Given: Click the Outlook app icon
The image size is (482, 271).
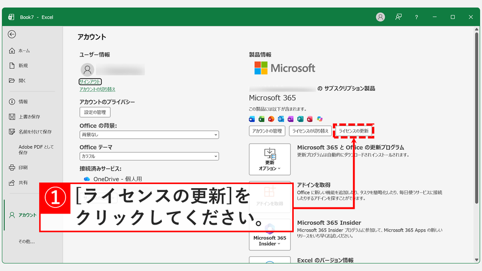Looking at the screenshot, I should coord(281,119).
